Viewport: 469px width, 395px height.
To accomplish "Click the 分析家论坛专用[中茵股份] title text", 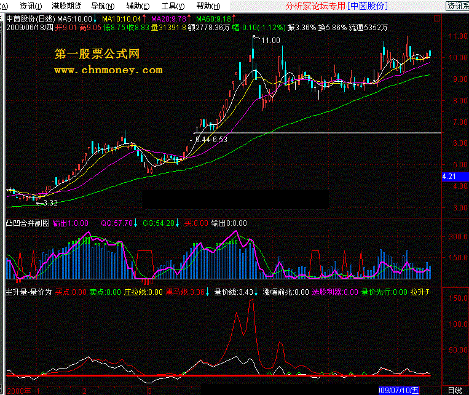I will click(337, 6).
